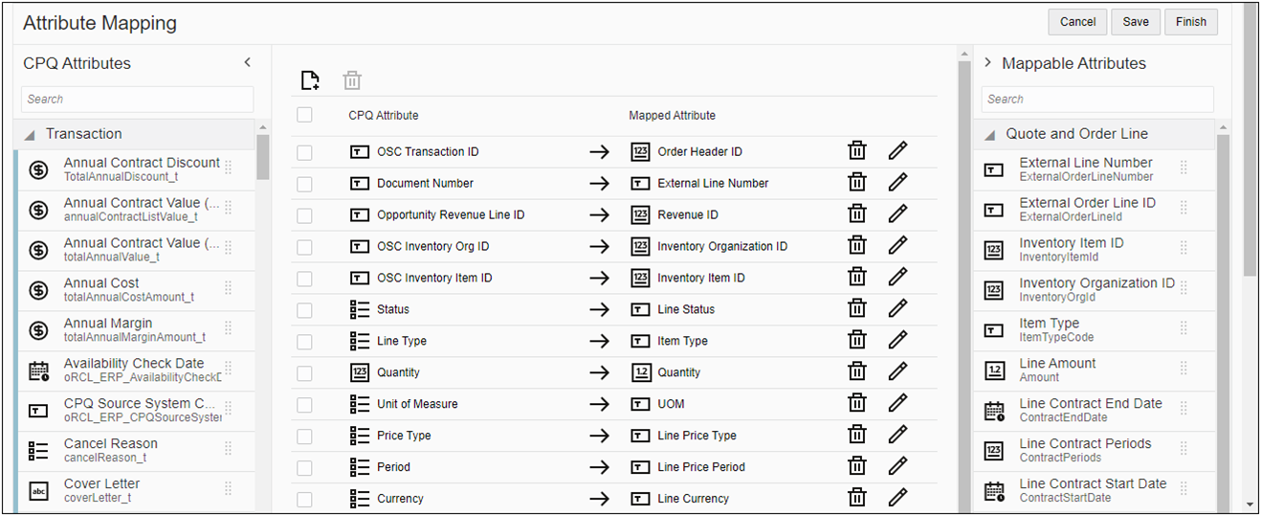Edit the OSC Inventory Item ID mapping
This screenshot has width=1261, height=516.
tap(897, 278)
